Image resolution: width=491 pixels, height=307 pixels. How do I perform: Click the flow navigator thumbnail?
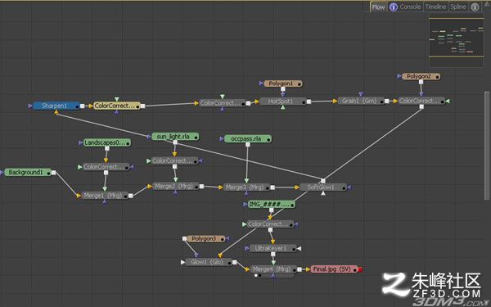click(456, 41)
